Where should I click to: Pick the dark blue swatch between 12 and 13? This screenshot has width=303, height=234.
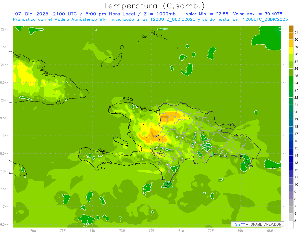coord(291,166)
